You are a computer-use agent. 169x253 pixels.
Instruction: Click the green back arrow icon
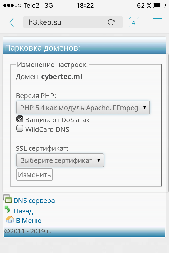[8, 210]
